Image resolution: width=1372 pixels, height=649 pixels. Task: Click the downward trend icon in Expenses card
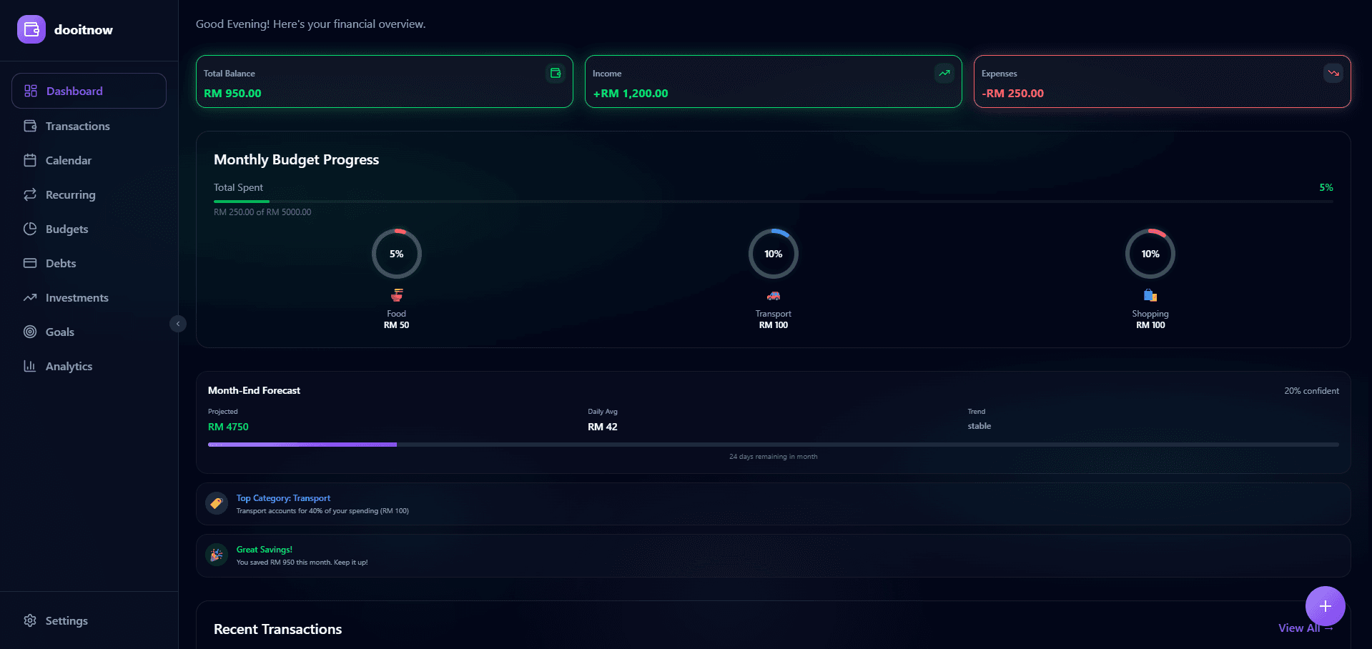pyautogui.click(x=1333, y=73)
